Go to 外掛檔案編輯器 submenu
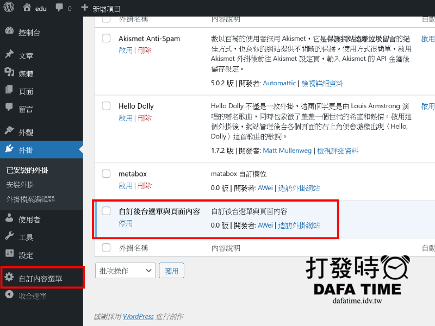 tap(30, 199)
